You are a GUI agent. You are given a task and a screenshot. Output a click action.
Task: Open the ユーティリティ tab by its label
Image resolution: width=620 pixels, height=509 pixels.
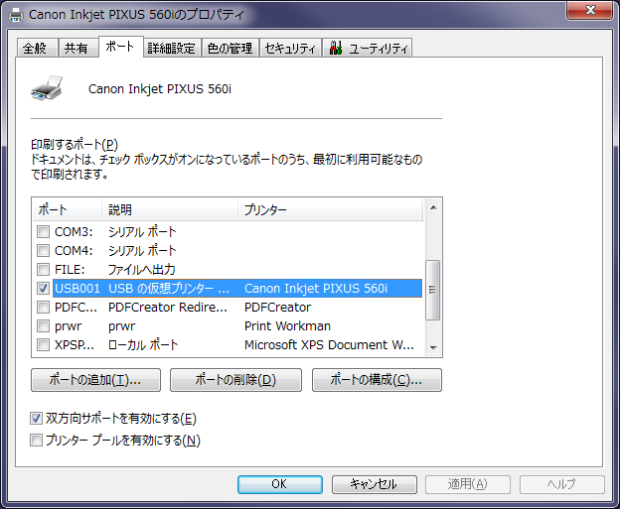[x=379, y=49]
